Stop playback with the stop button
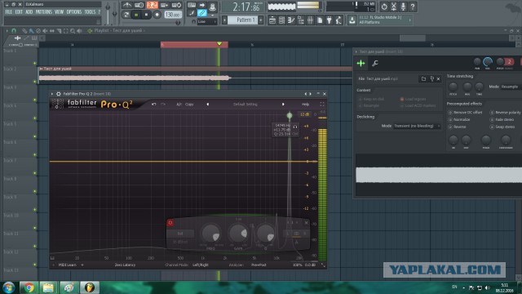522x294 pixels. point(146,15)
